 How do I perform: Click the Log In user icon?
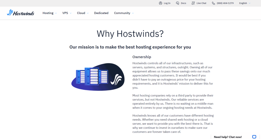click(161, 3)
